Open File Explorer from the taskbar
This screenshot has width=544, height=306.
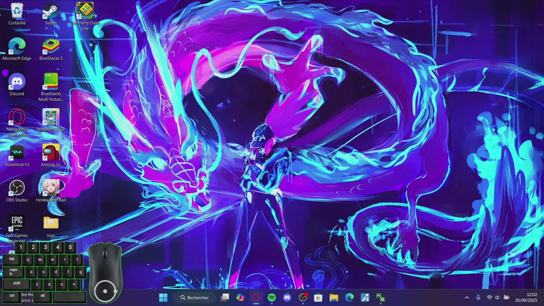(334, 297)
